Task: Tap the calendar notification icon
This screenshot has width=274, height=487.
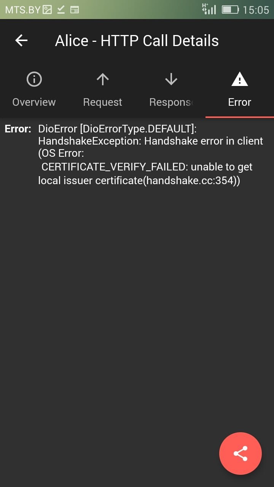Action: [75, 10]
